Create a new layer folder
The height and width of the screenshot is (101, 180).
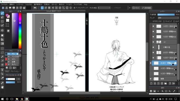coord(165,83)
